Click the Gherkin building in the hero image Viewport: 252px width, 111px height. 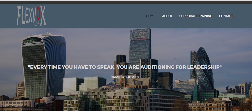[x=203, y=69]
